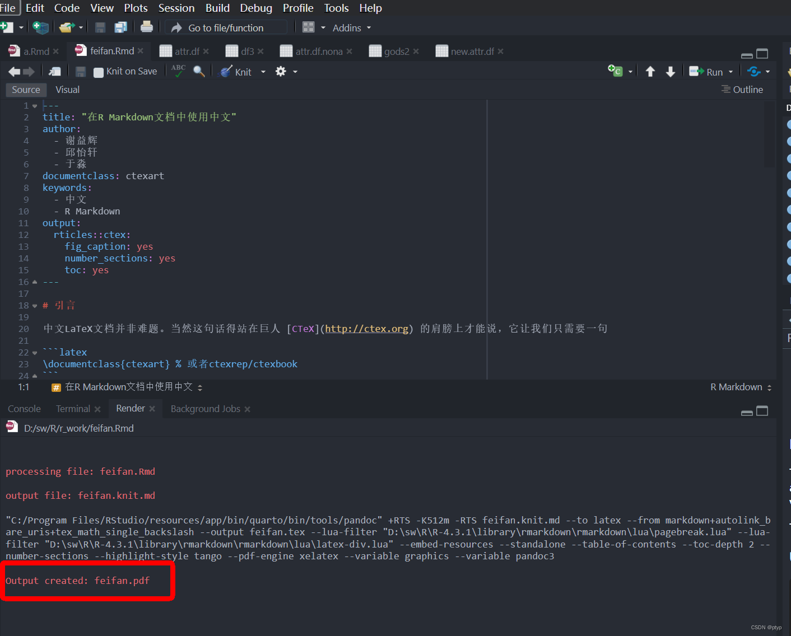Jump to the previous chunk with the up arrow
791x636 pixels.
(x=650, y=72)
